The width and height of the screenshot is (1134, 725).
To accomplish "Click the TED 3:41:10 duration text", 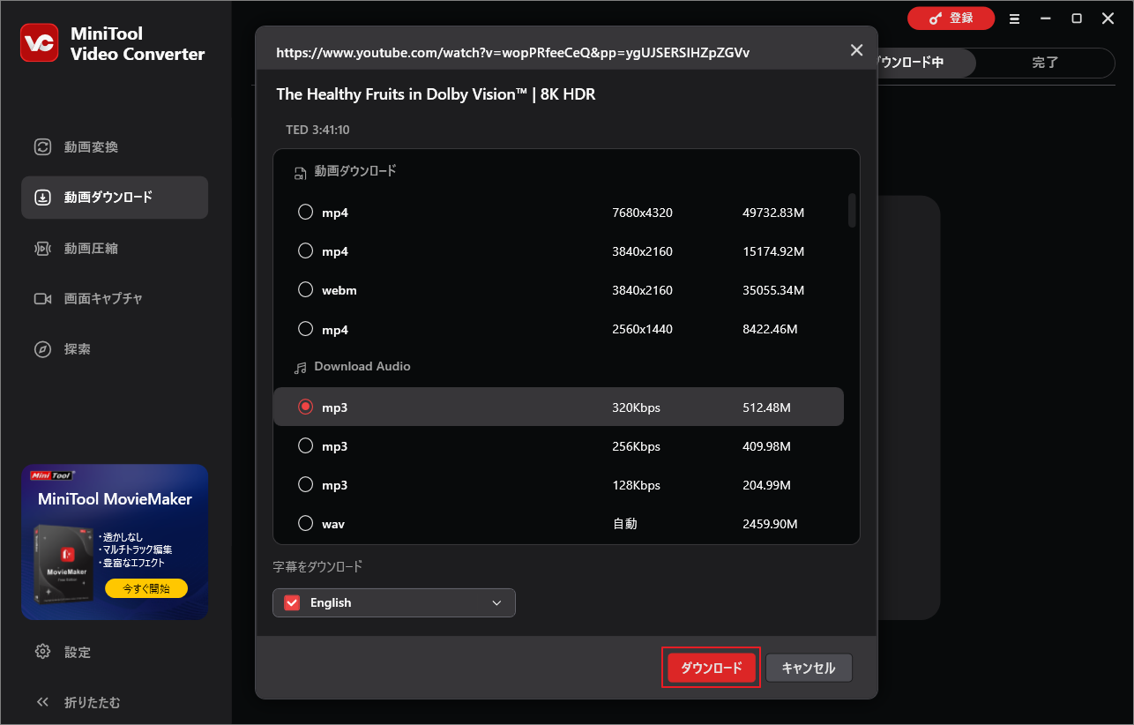I will pyautogui.click(x=317, y=130).
